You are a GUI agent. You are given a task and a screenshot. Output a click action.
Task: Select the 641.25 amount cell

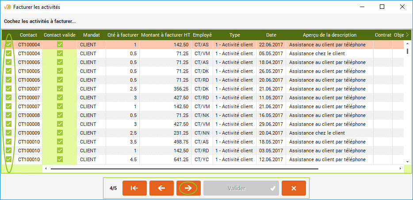(166, 159)
